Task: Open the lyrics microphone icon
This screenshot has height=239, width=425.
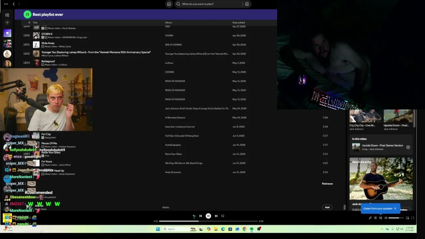Action: 370,218
